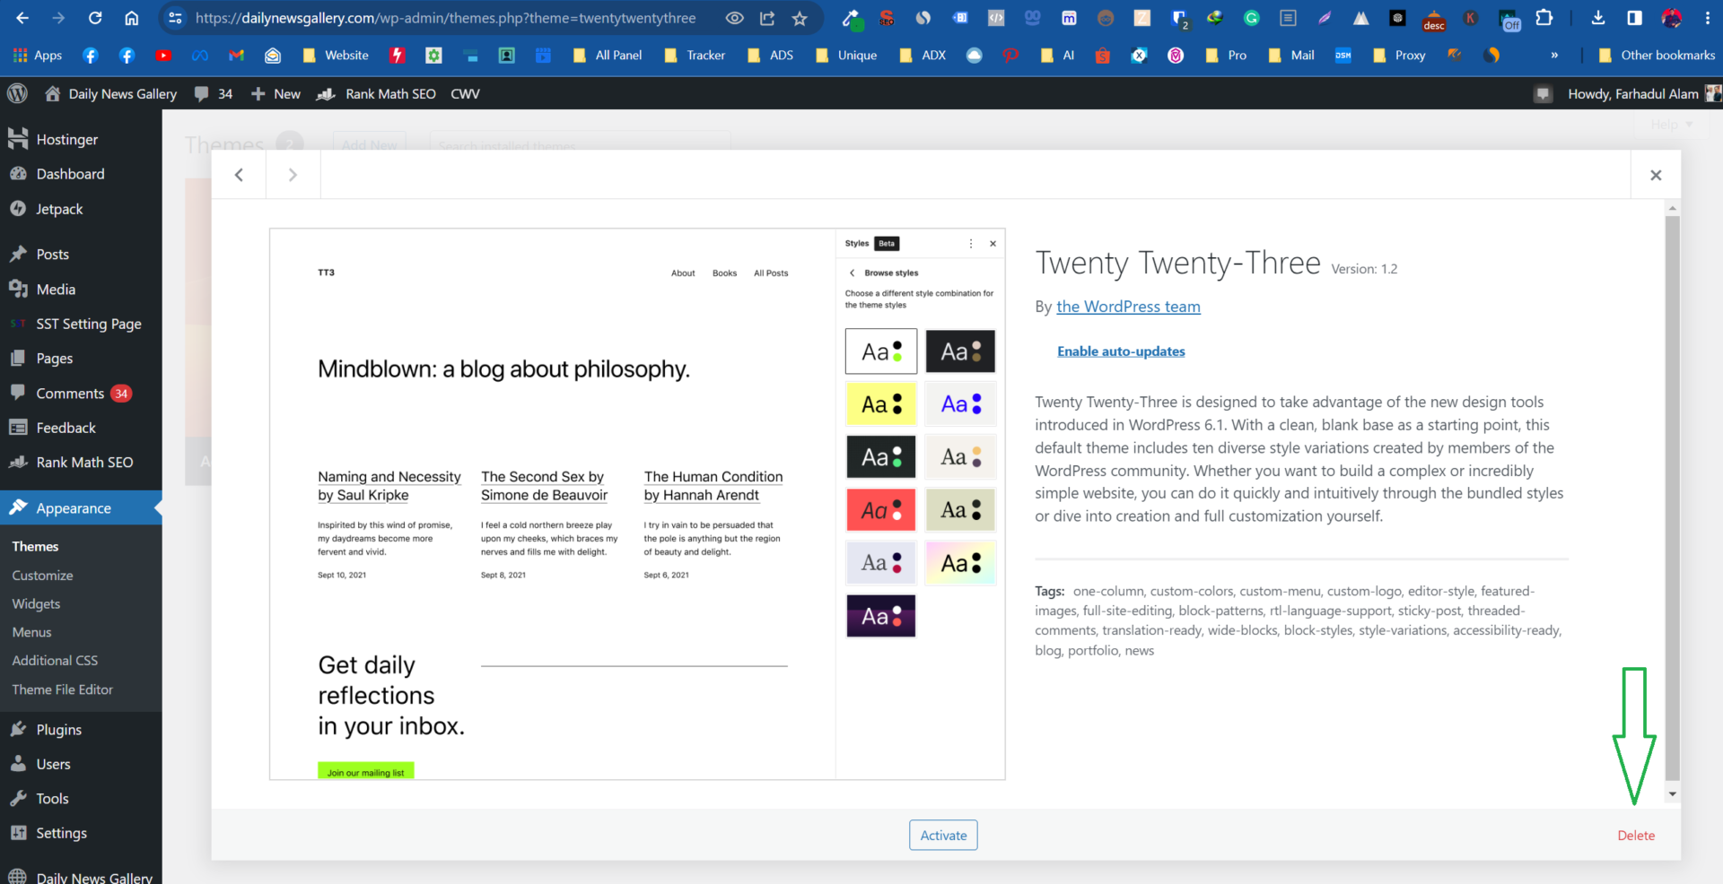Image resolution: width=1723 pixels, height=884 pixels.
Task: Open the Tracker bookmarks folder
Action: point(695,56)
